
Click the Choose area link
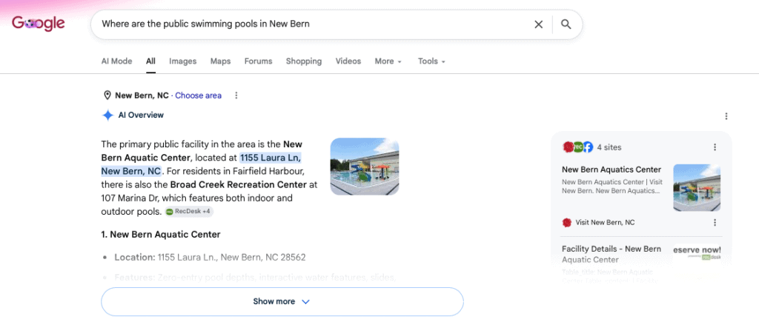[x=199, y=96]
